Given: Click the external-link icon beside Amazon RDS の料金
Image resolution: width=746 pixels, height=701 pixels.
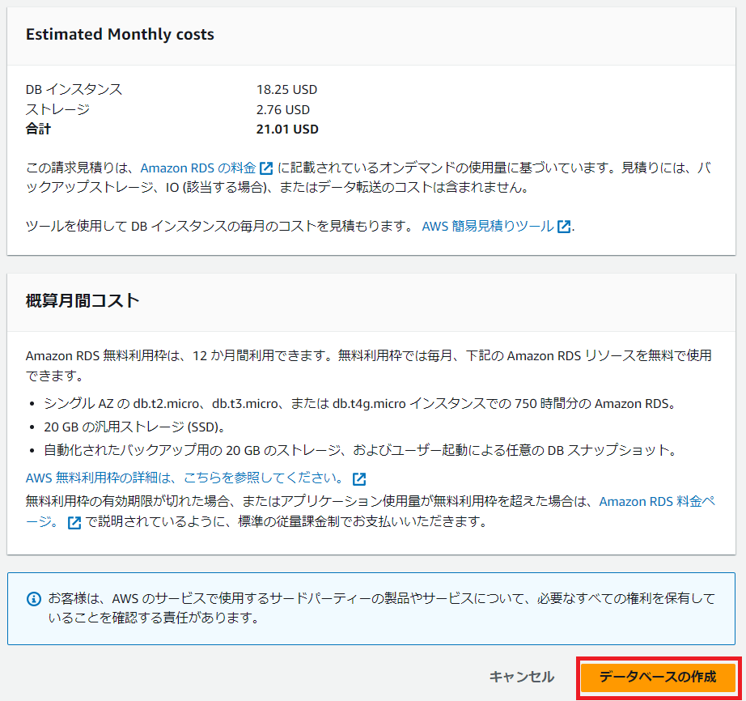Looking at the screenshot, I should pos(266,169).
